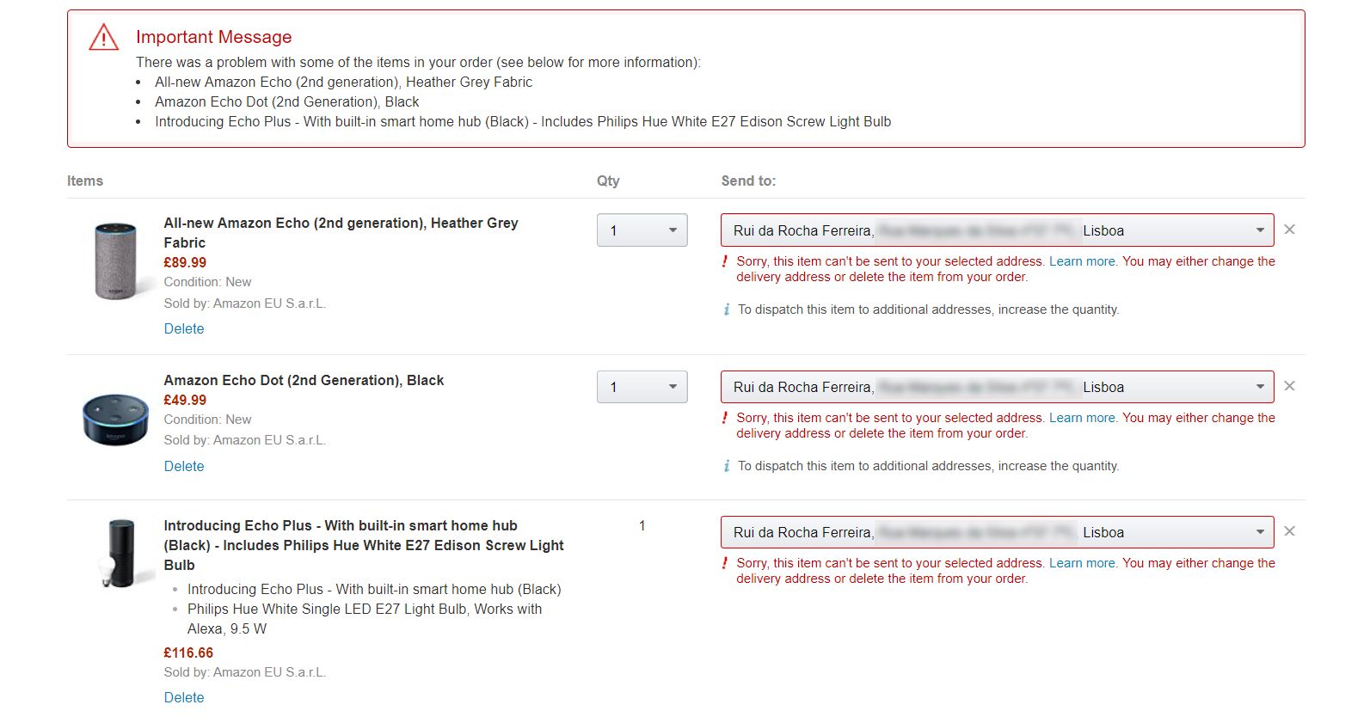Open Learn more link for Echo Plus error
This screenshot has width=1370, height=723.
(x=1082, y=563)
